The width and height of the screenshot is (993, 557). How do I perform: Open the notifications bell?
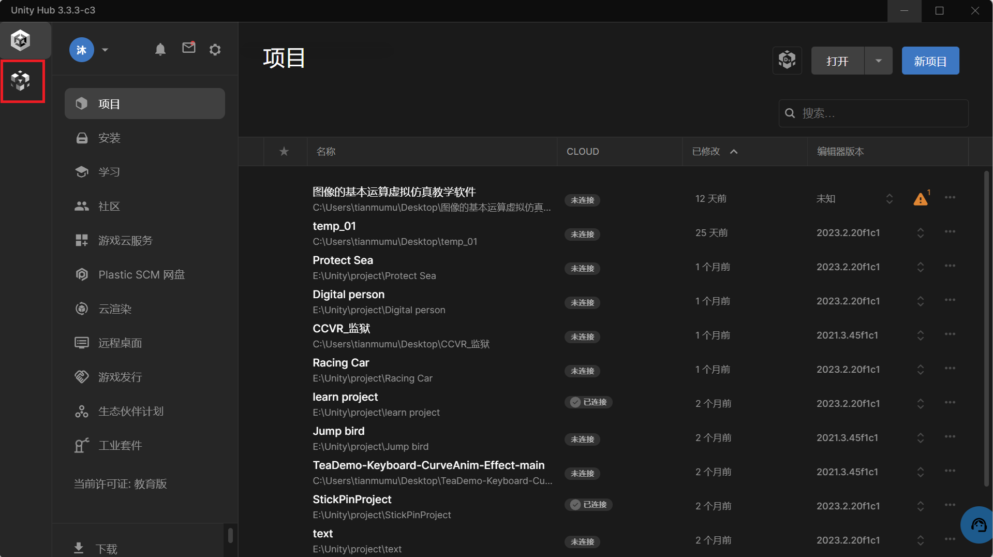160,49
